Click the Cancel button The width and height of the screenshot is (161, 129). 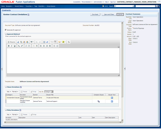[120, 14]
